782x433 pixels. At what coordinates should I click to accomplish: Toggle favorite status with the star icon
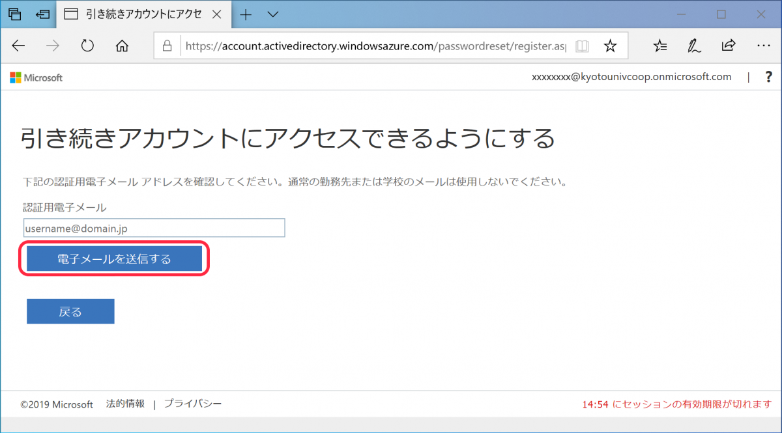[x=610, y=46]
